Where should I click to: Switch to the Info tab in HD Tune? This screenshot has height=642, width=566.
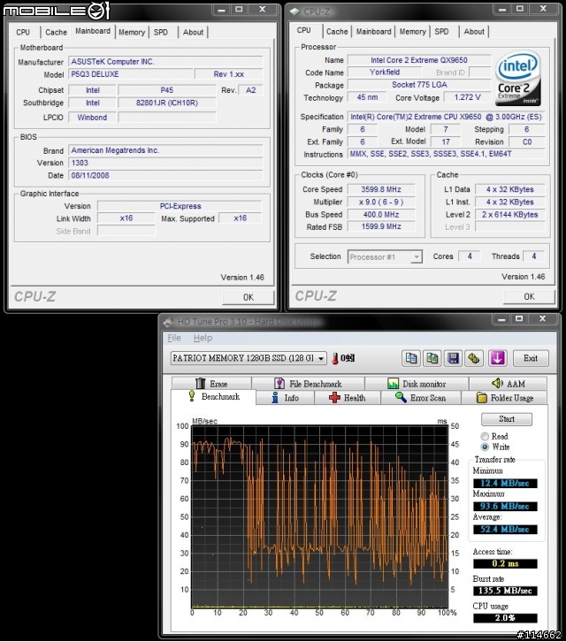(286, 398)
